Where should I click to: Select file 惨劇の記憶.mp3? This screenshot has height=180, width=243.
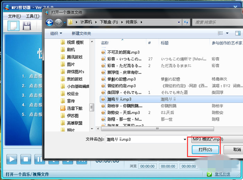pyautogui.click(x=119, y=79)
